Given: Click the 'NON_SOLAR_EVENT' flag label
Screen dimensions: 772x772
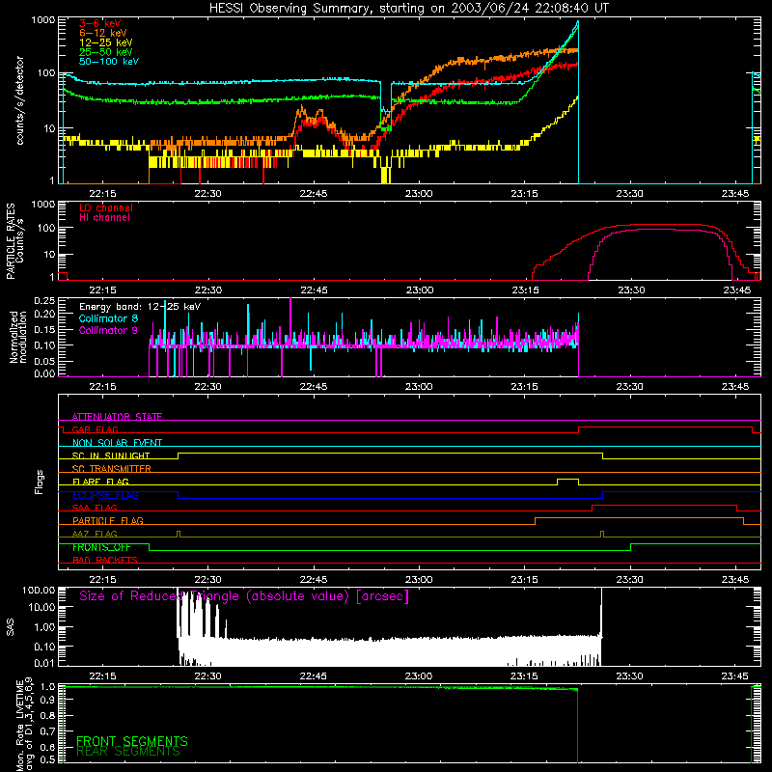Looking at the screenshot, I should (x=117, y=443).
